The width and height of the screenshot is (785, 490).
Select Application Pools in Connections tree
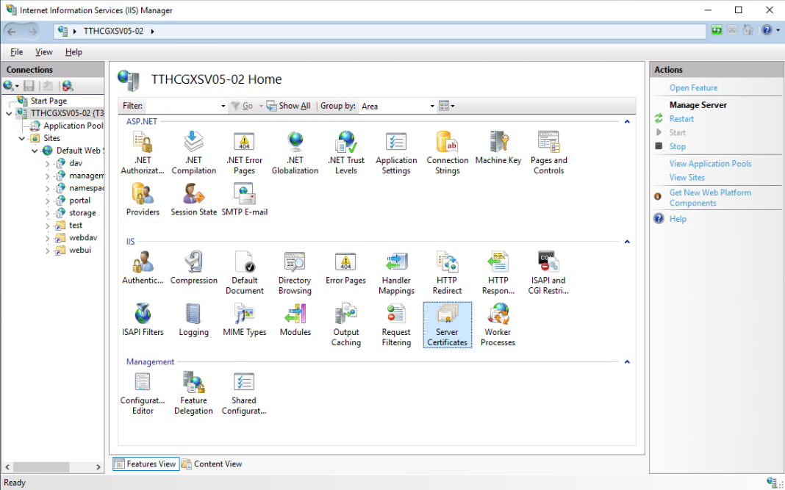point(67,126)
